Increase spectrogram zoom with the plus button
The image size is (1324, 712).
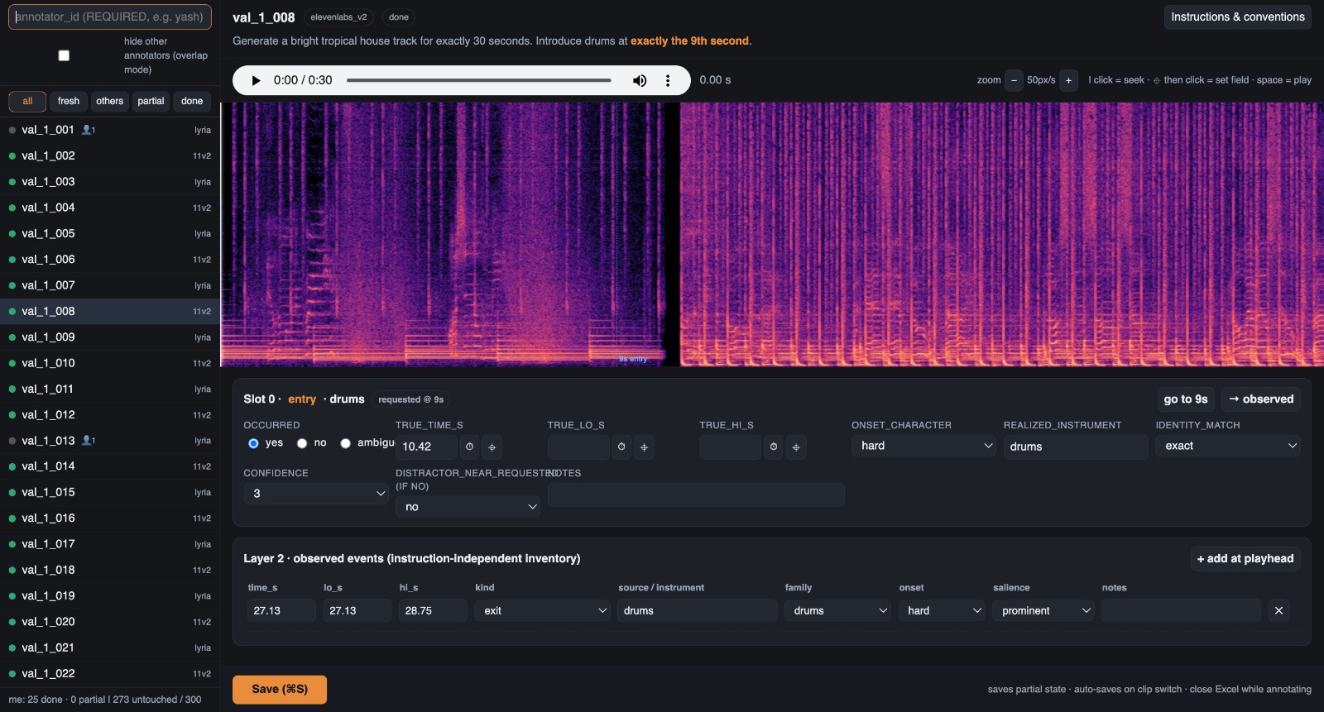tap(1068, 80)
